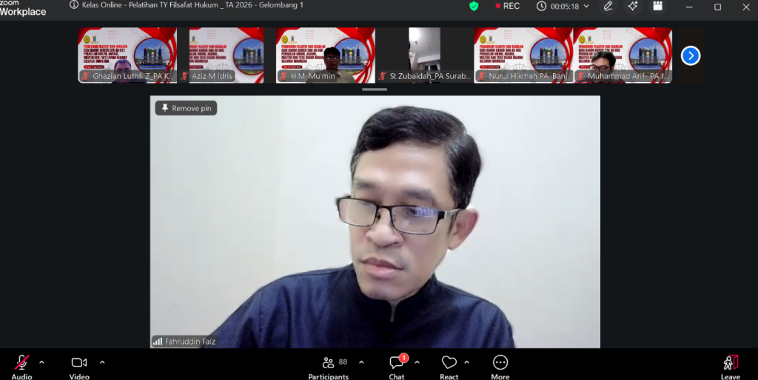Click the pen notes icon in title bar

[x=608, y=6]
